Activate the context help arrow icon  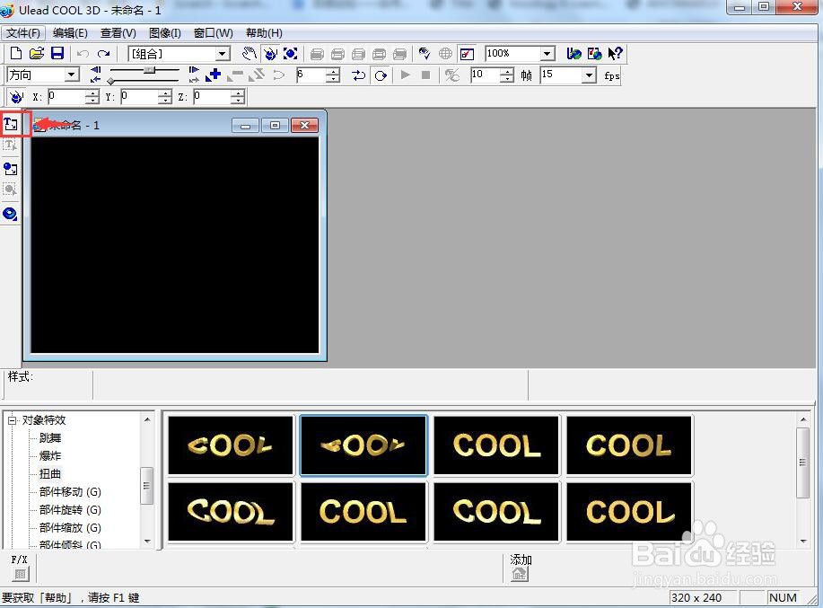[615, 54]
